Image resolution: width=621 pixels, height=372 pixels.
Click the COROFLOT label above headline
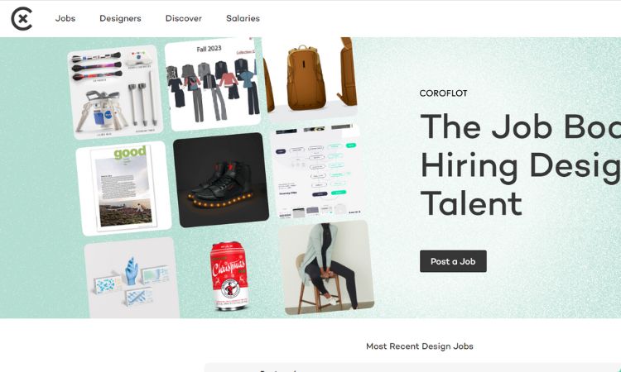tap(443, 93)
